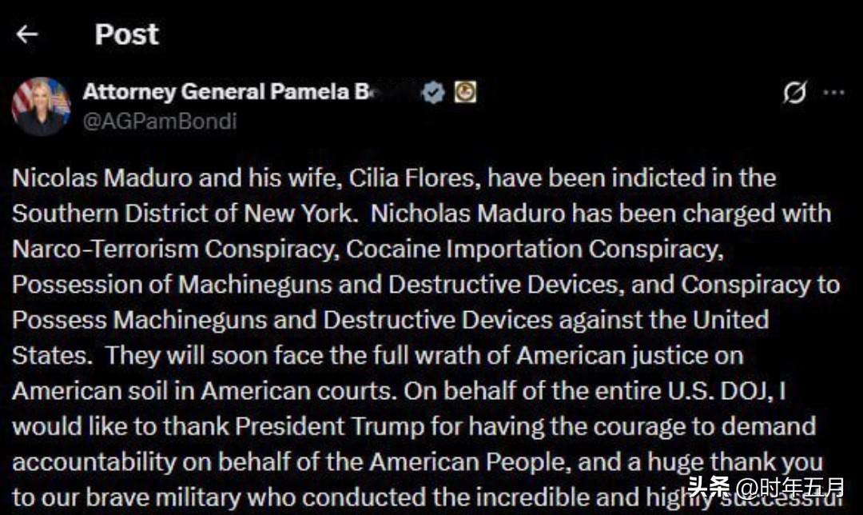The image size is (863, 515).
Task: Select Attorney General Pamela Bondi's profile avatar
Action: (41, 105)
